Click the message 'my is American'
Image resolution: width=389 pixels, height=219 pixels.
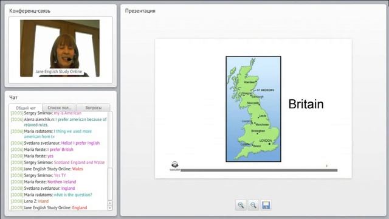(x=67, y=113)
